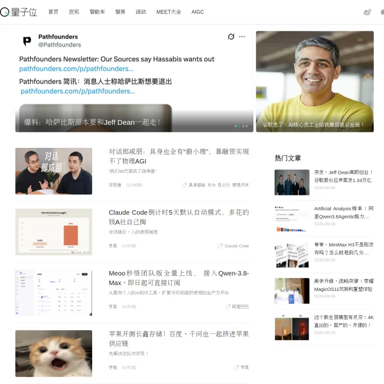Open the Meoo 秒悟团队版 article headline
This screenshot has width=384, height=384.
coord(179,278)
